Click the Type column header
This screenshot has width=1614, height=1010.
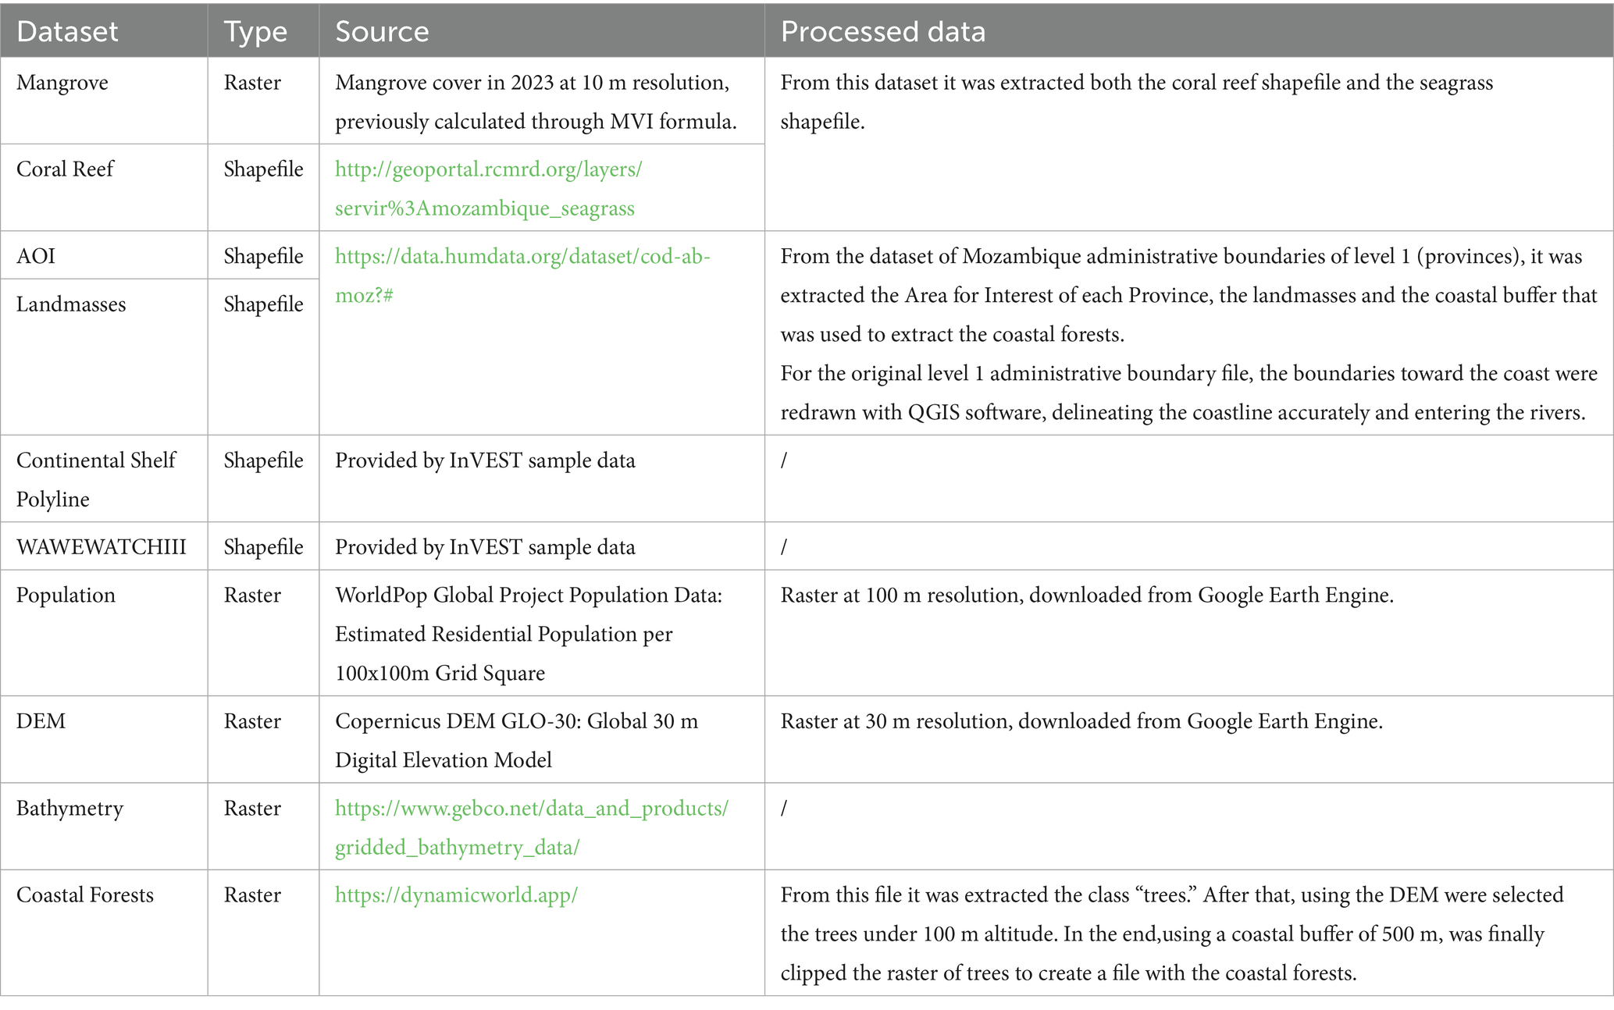tap(255, 31)
